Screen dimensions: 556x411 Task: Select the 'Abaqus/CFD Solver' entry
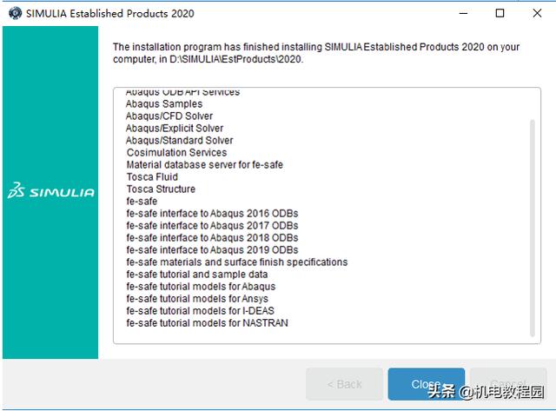click(x=169, y=116)
